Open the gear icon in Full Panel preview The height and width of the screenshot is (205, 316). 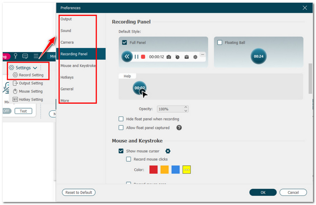tap(195, 57)
